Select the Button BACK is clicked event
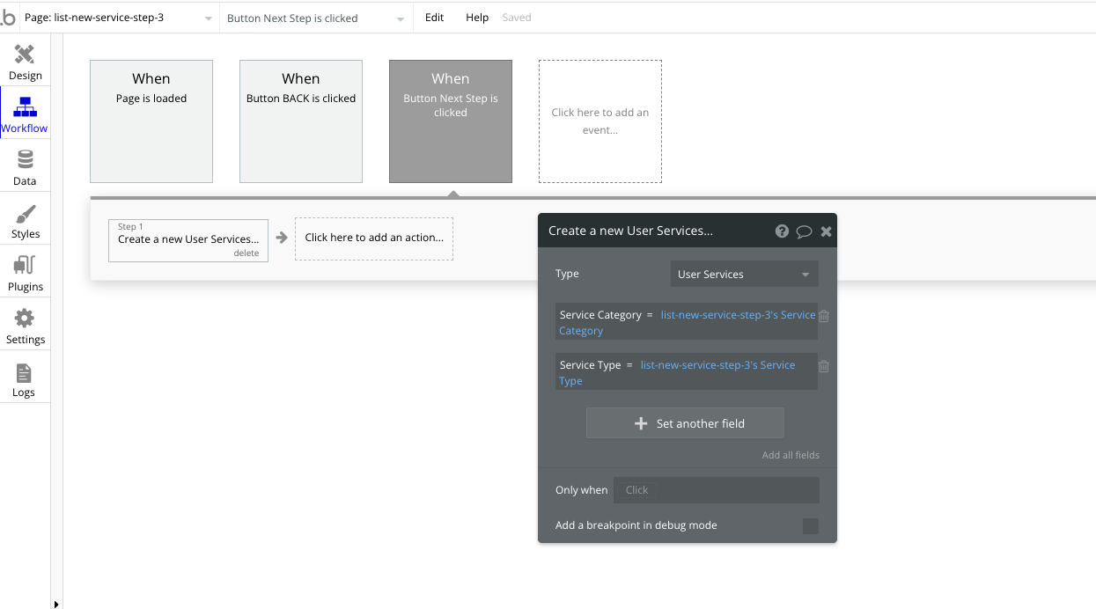 click(301, 121)
